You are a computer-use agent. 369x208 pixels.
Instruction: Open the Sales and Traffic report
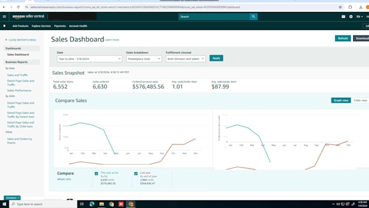tap(17, 75)
